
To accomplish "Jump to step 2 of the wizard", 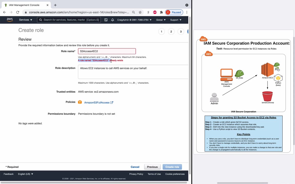I will pos(171,32).
